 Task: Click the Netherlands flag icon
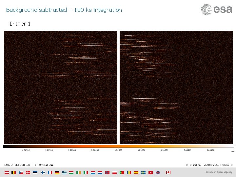[100, 172]
